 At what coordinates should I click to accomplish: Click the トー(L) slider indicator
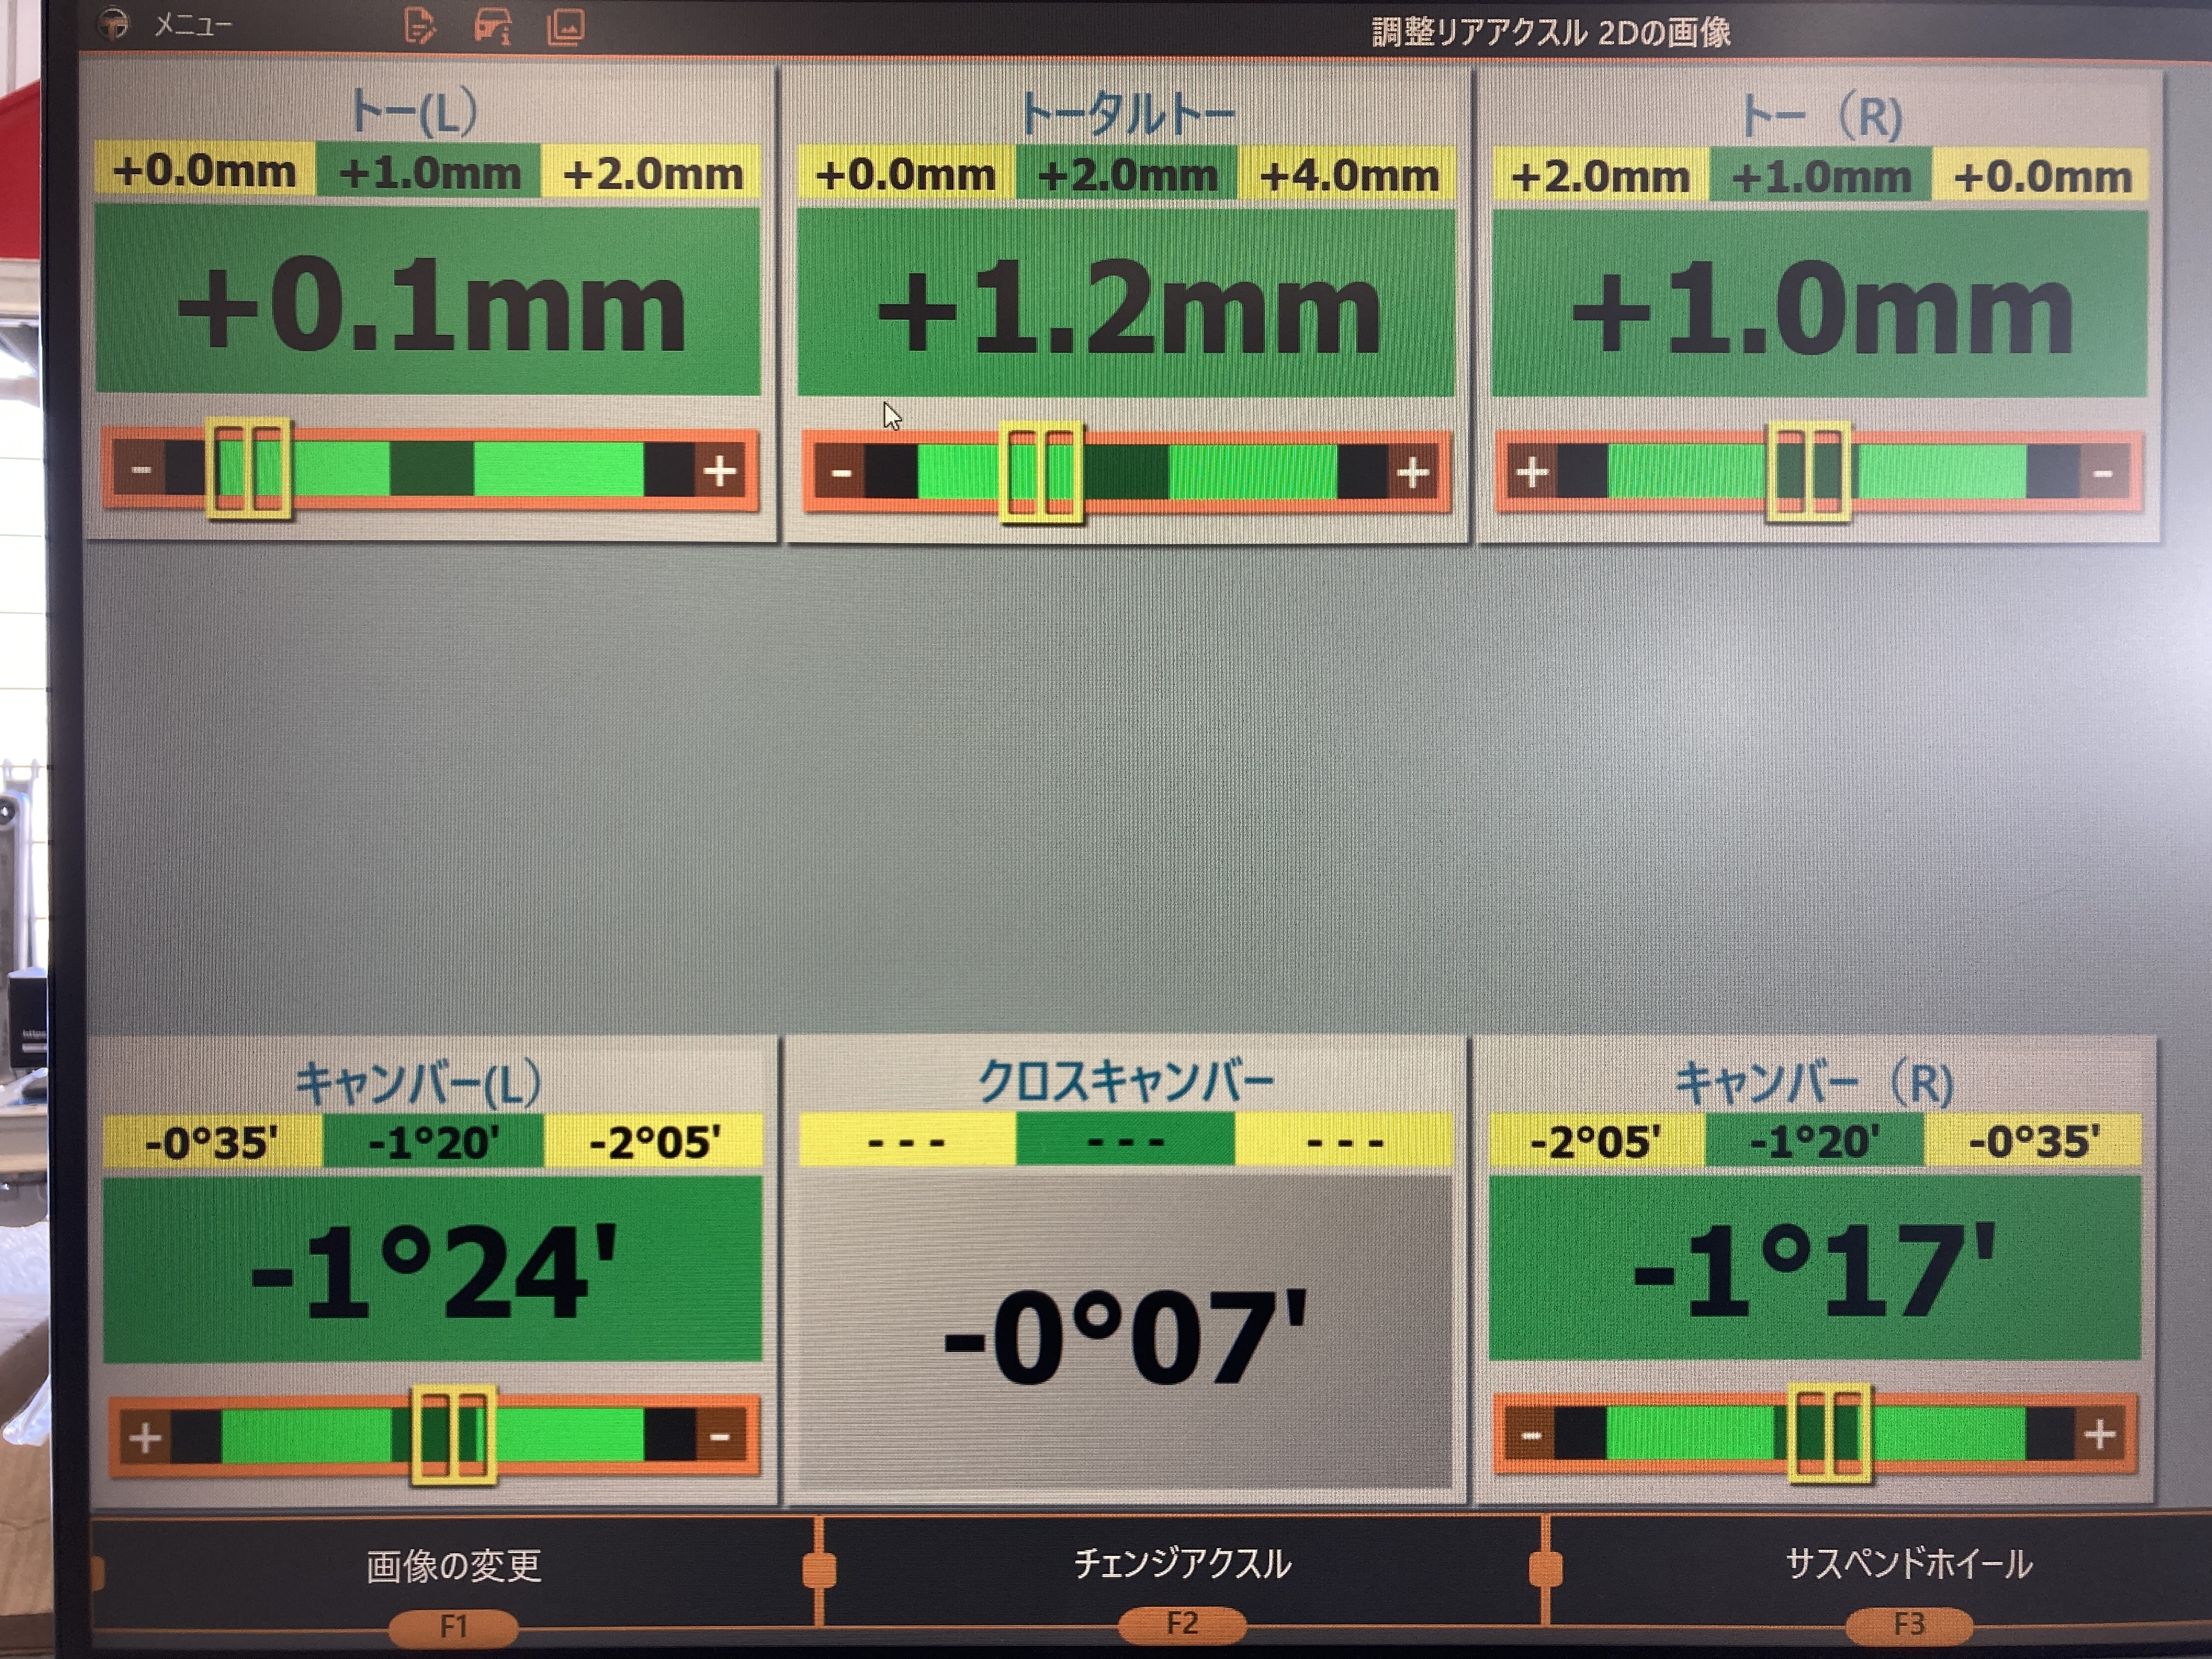point(249,469)
